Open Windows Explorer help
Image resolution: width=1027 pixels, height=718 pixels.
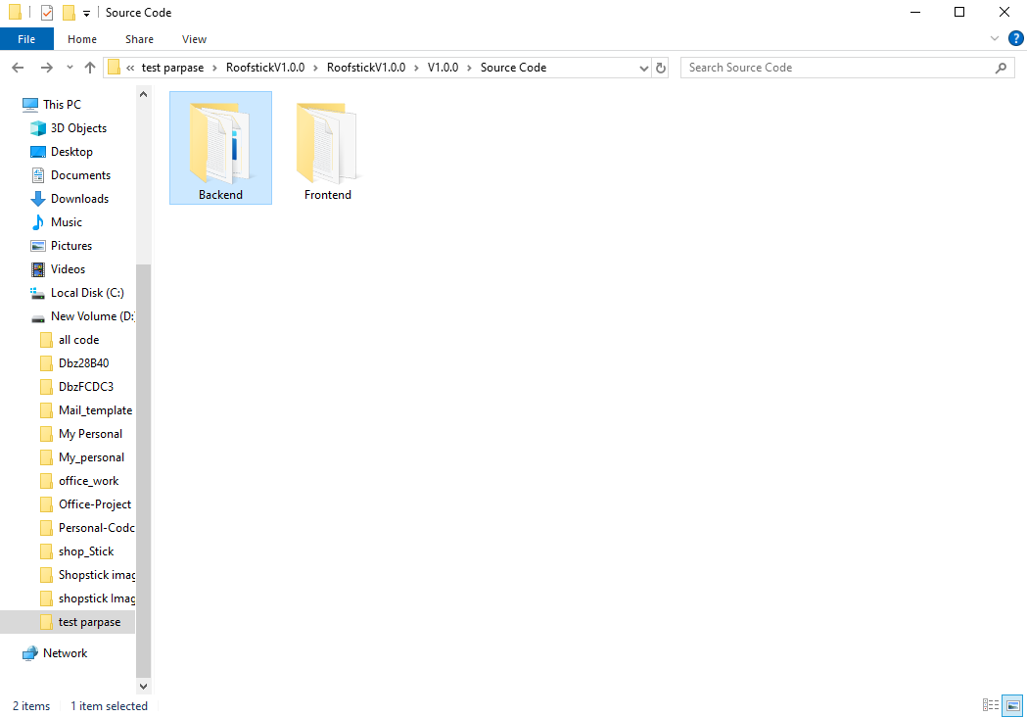tap(1016, 38)
